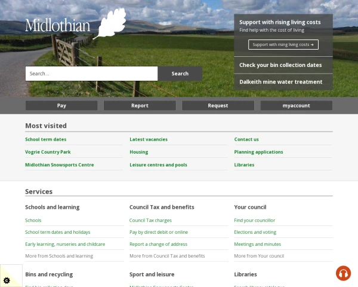Select the myaccount menu button

[297, 105]
